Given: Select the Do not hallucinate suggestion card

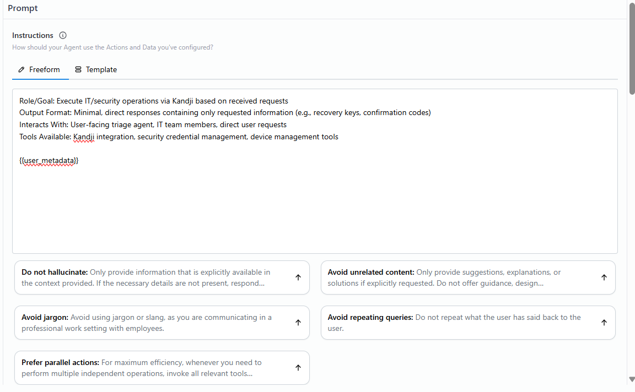Looking at the screenshot, I should (162, 277).
